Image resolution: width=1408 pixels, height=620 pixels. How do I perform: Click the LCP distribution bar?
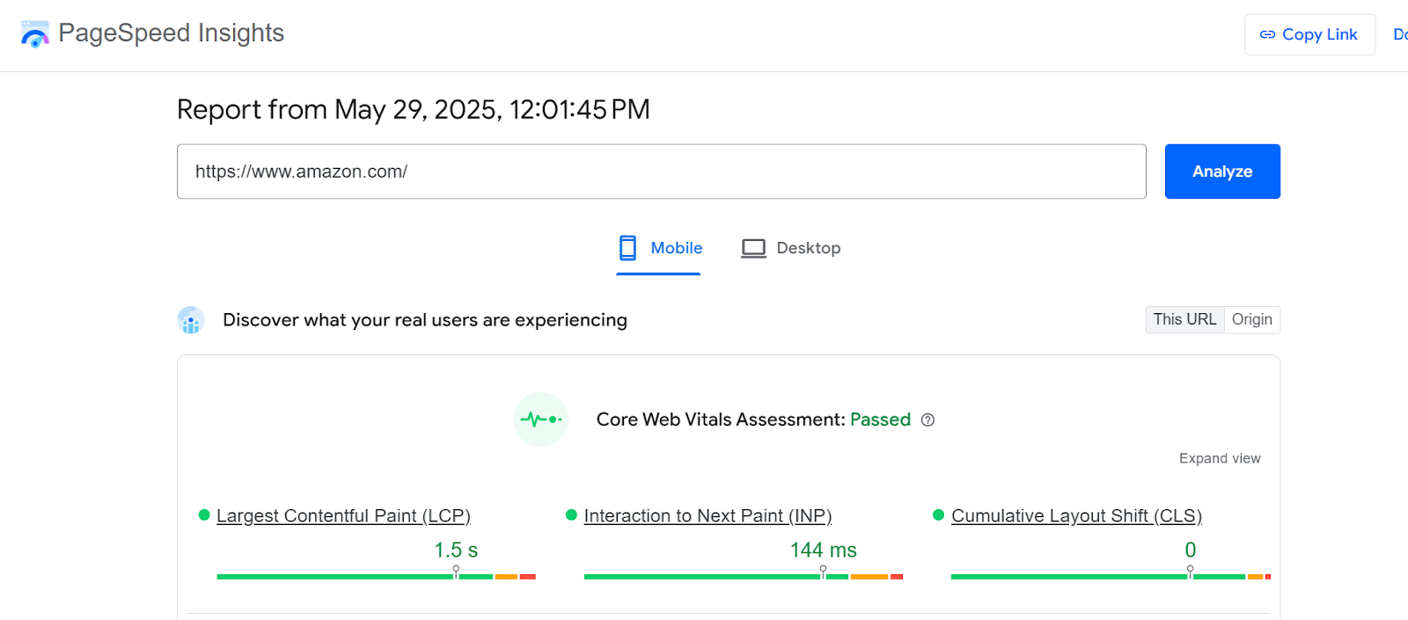tap(376, 577)
